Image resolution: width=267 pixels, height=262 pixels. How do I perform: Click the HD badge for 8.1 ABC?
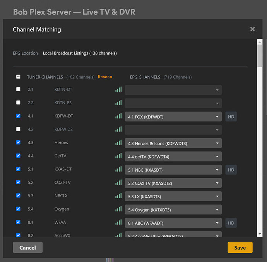click(x=231, y=223)
